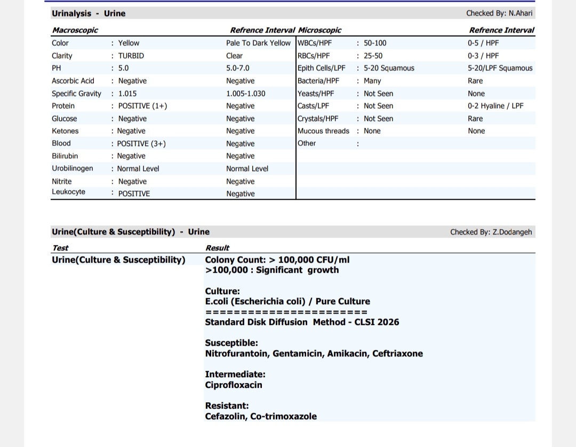
Task: Click the Standard Disk Diffusion Method line
Action: tap(302, 322)
